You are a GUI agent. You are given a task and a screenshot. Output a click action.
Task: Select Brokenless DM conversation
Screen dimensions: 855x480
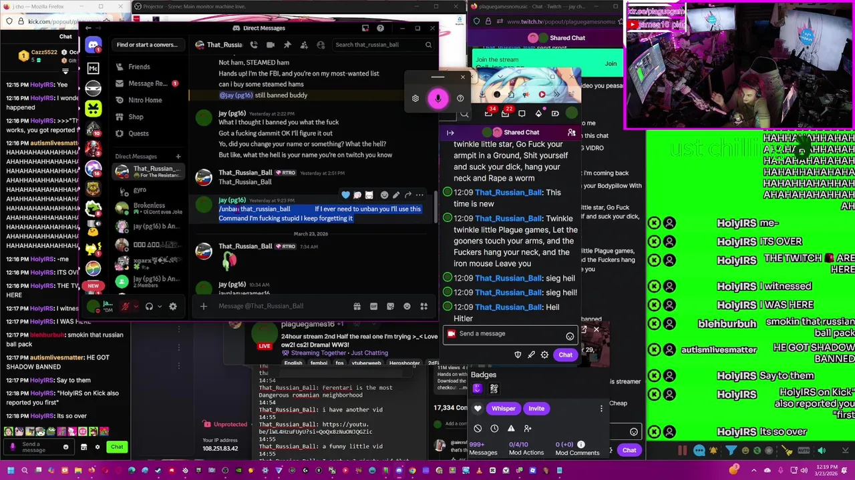coord(147,208)
